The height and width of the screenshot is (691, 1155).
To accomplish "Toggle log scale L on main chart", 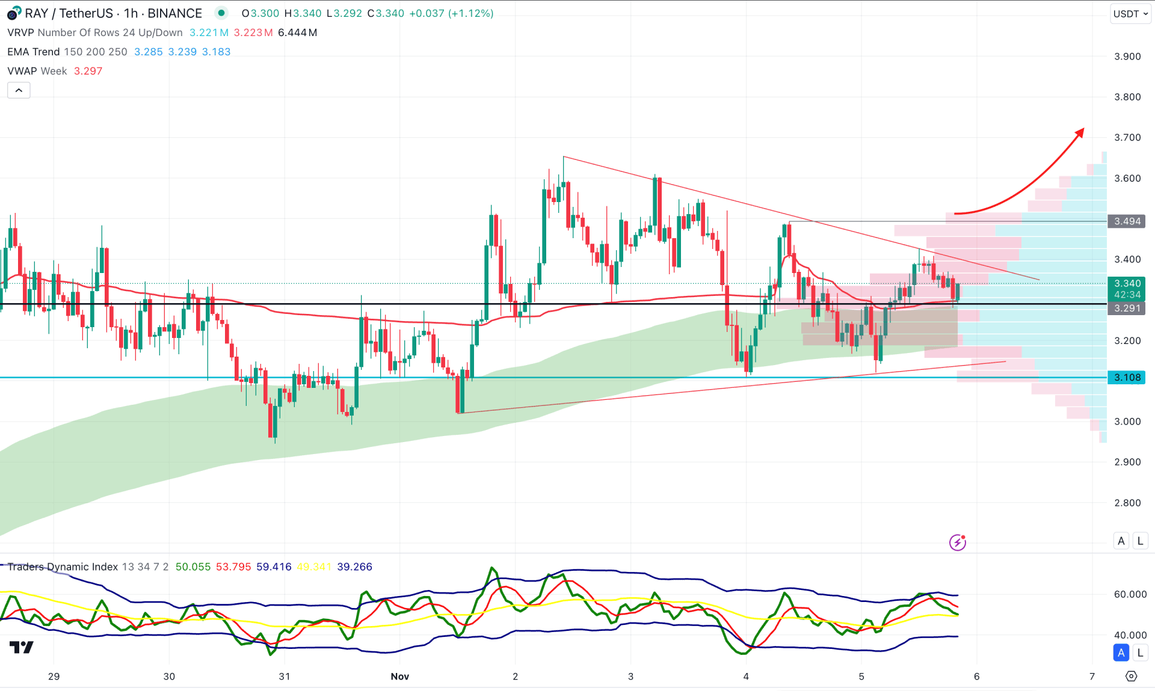I will pyautogui.click(x=1140, y=541).
